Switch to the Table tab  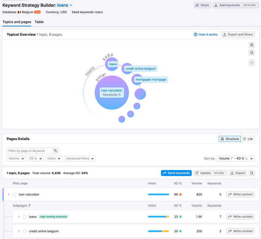39,22
